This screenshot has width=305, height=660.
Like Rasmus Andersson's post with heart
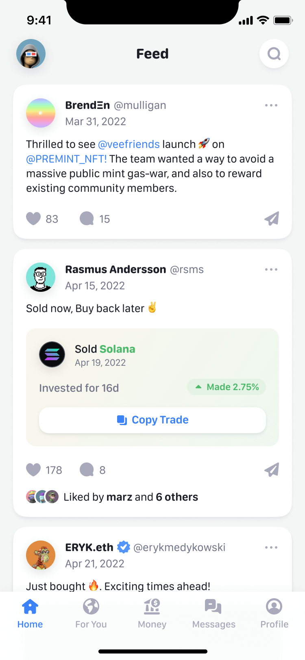33,470
